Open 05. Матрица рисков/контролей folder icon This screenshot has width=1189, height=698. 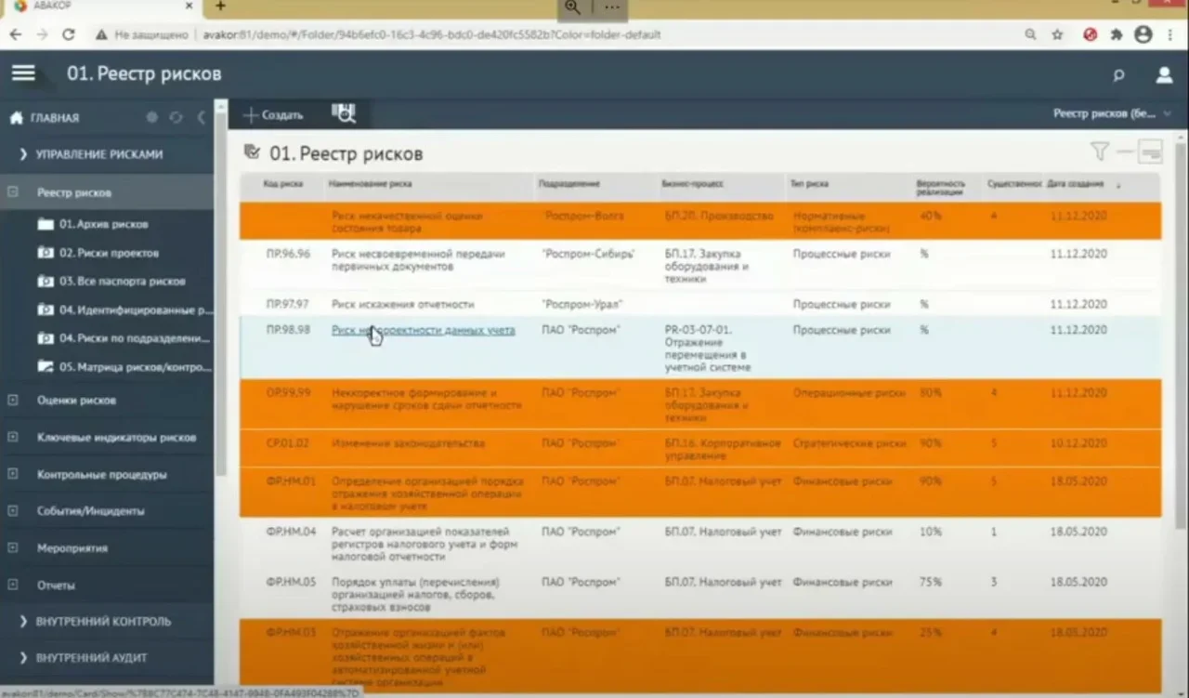[46, 366]
